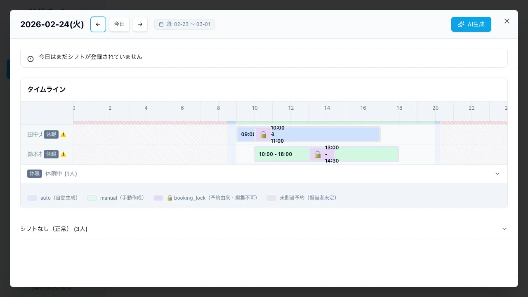Click the blue auto legend color swatch
Viewport: 528px width, 297px height.
coord(32,198)
